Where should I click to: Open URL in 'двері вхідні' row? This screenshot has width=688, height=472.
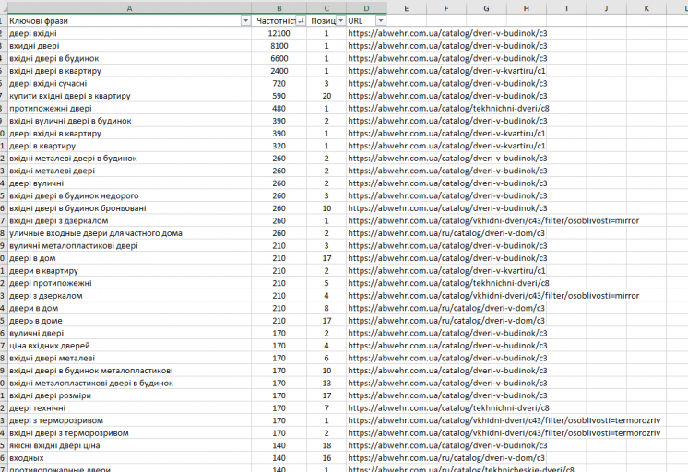click(447, 33)
